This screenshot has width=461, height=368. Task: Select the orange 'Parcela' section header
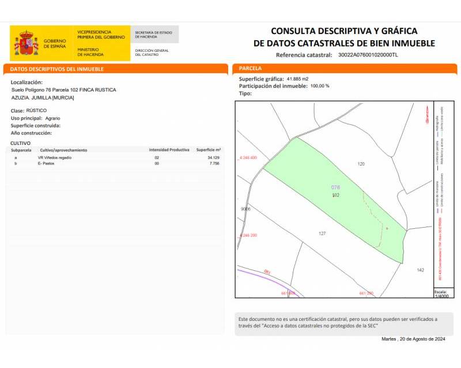(250, 68)
